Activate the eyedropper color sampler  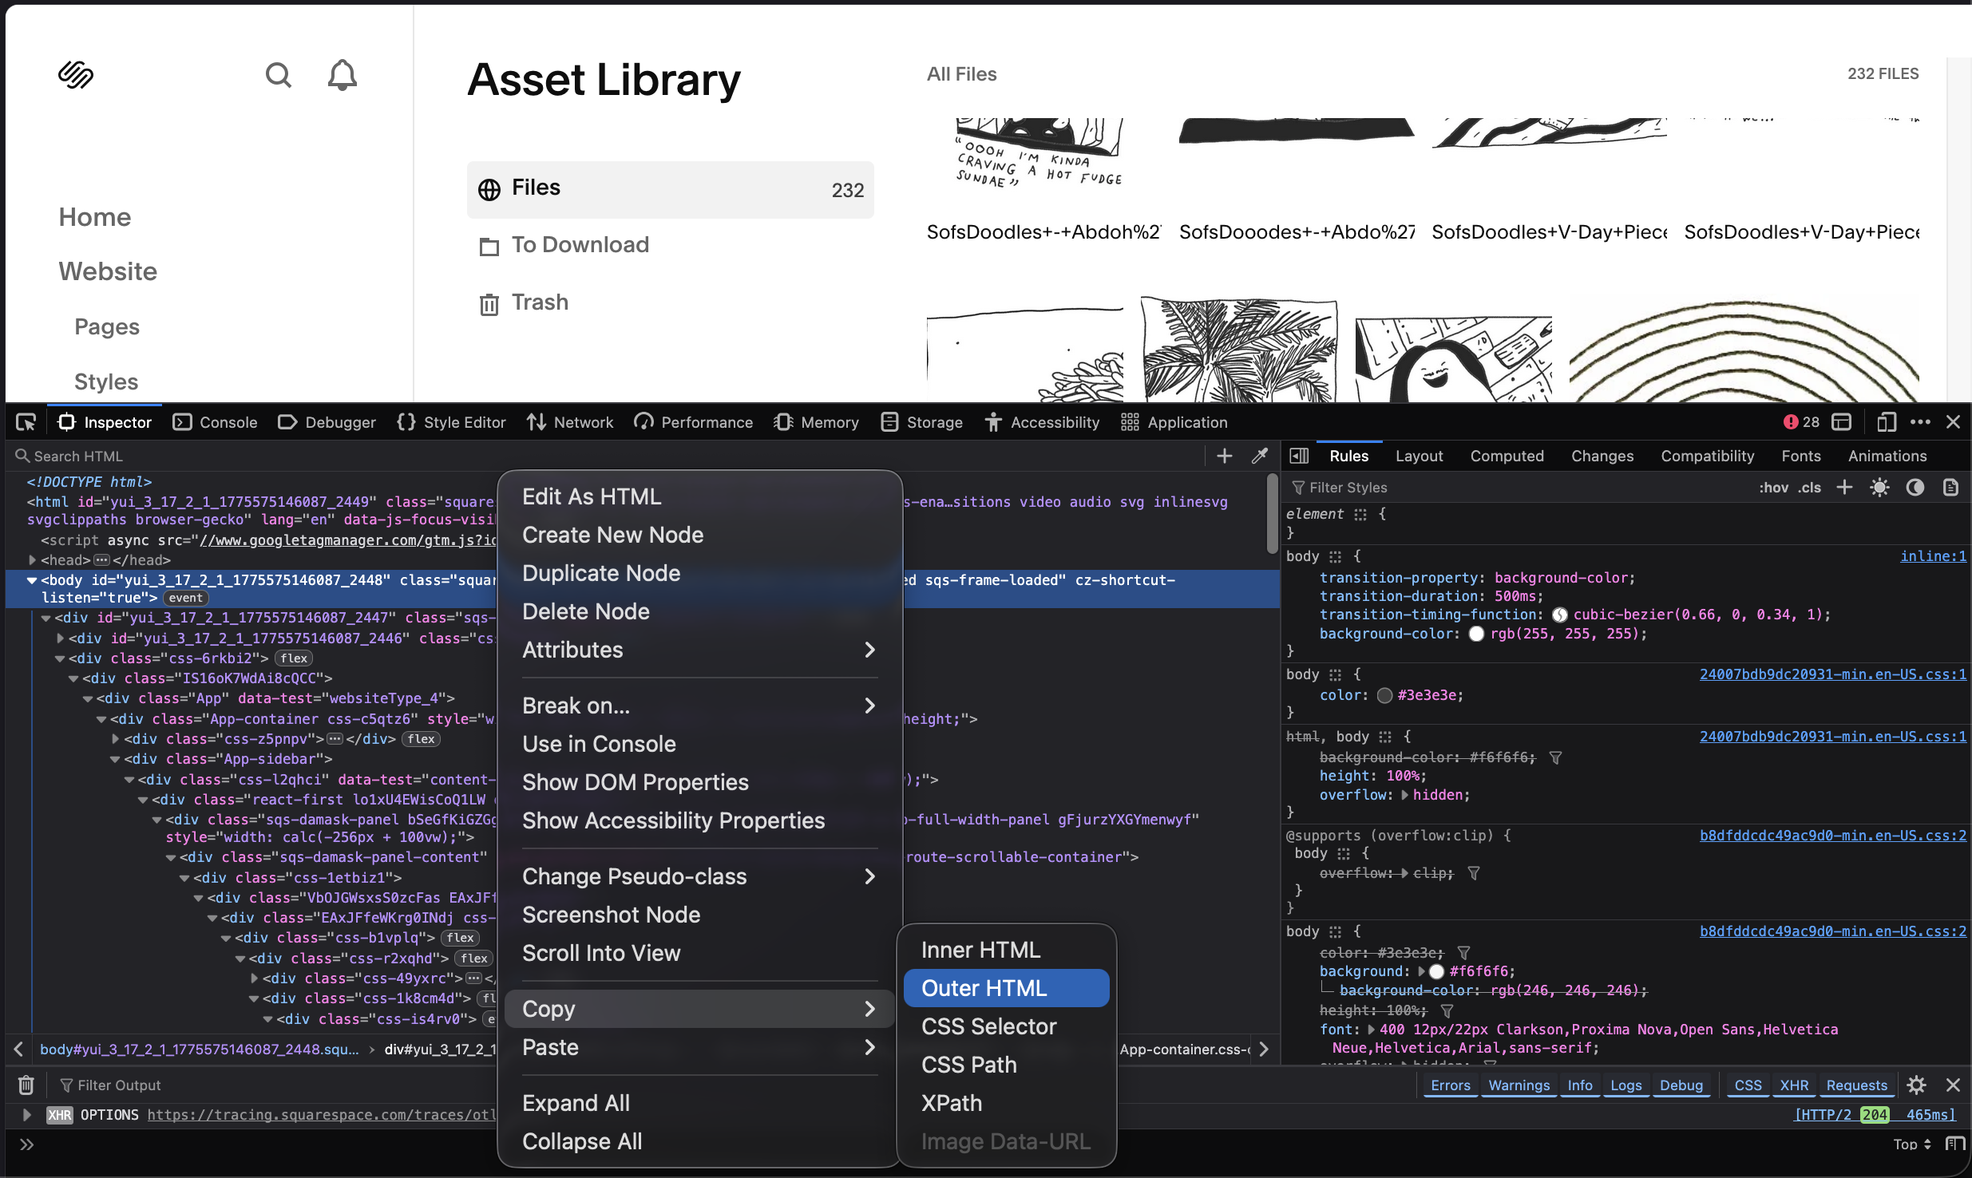click(1261, 455)
